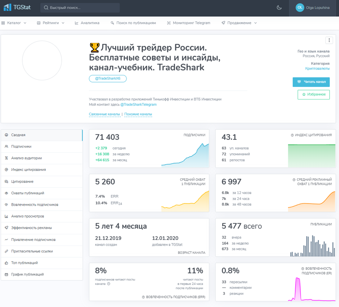Open Мониторинг Telegram menu item
Viewport: 339px width, 307px height.
pyautogui.click(x=188, y=23)
